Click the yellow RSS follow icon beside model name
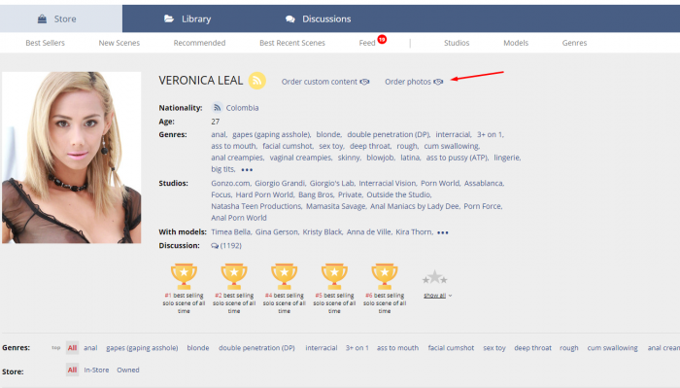The image size is (680, 388). 256,81
